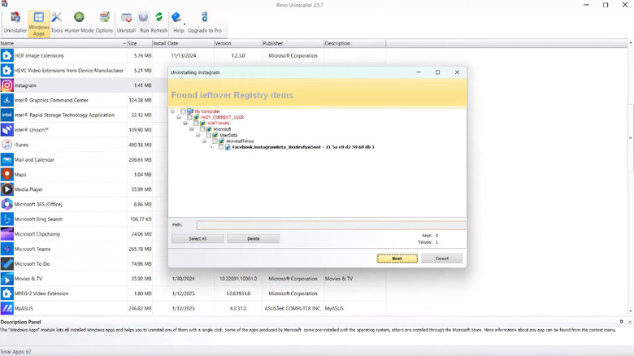The width and height of the screenshot is (634, 356).
Task: Click Select All in leftover dialog
Action: 198,239
